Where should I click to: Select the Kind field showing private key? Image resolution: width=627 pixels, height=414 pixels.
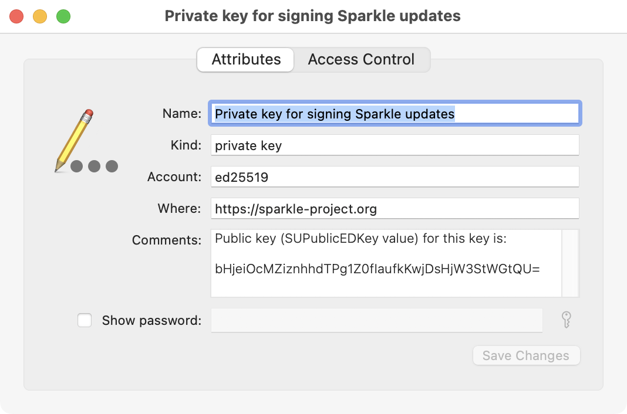click(x=394, y=145)
